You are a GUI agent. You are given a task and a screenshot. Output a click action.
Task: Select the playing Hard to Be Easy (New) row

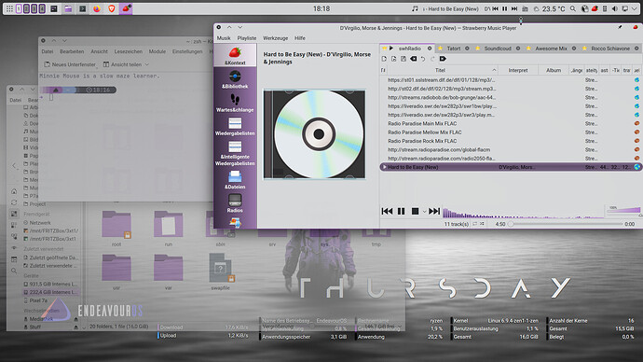(x=510, y=167)
